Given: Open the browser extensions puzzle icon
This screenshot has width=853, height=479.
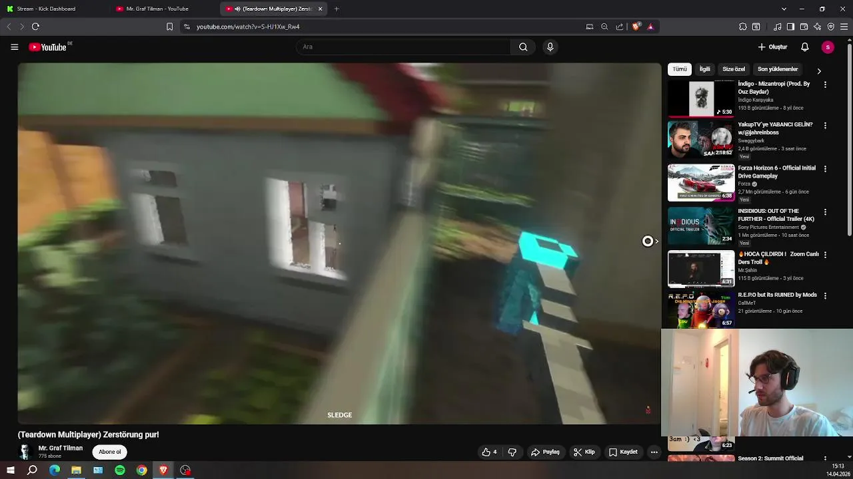Looking at the screenshot, I should pyautogui.click(x=742, y=27).
